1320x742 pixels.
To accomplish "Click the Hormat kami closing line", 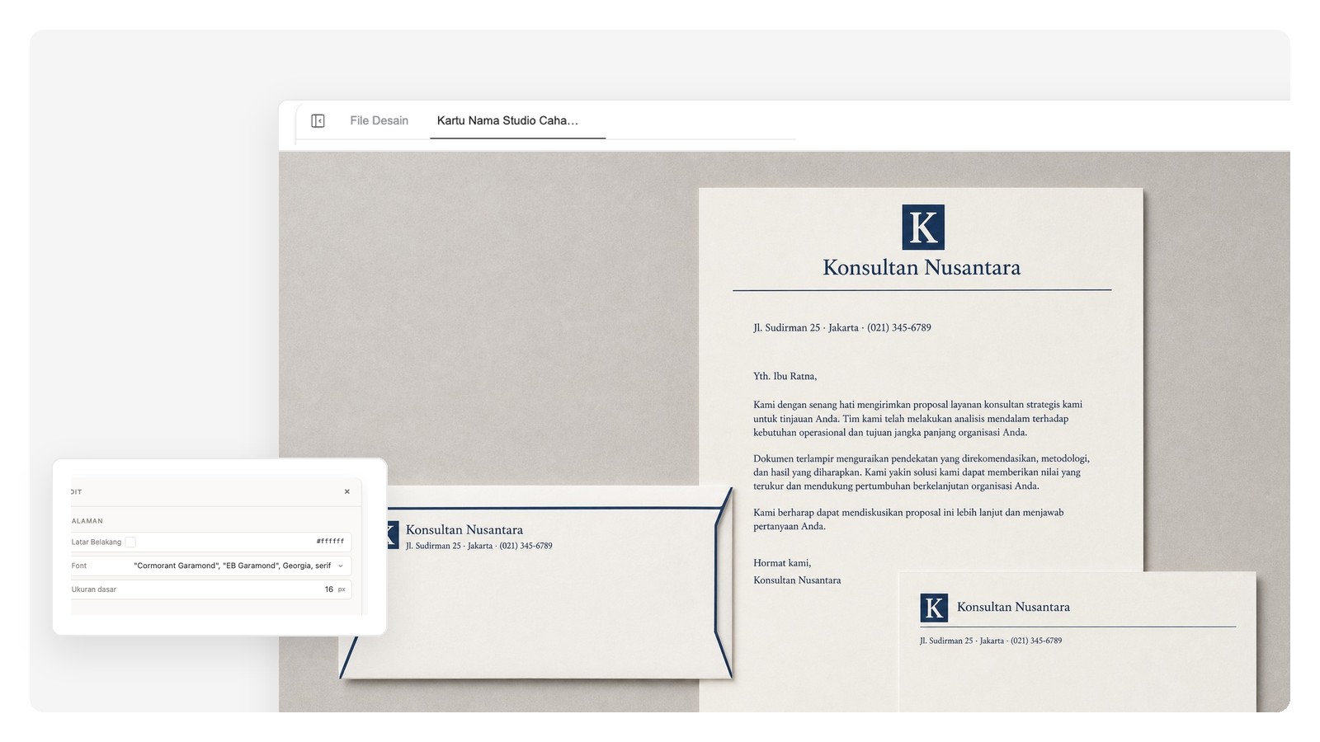I will coord(782,563).
